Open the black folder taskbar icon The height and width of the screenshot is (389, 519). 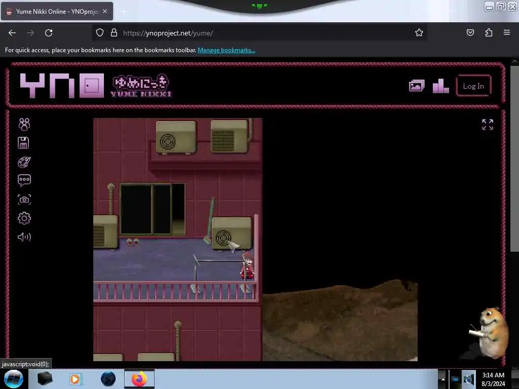[45, 379]
